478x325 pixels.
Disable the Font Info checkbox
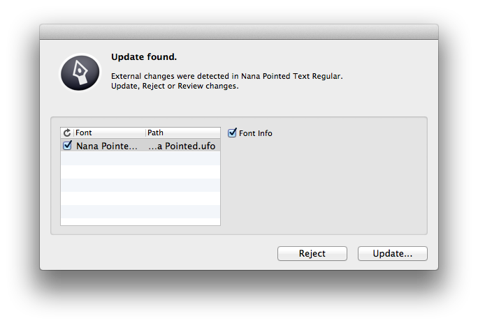click(232, 133)
